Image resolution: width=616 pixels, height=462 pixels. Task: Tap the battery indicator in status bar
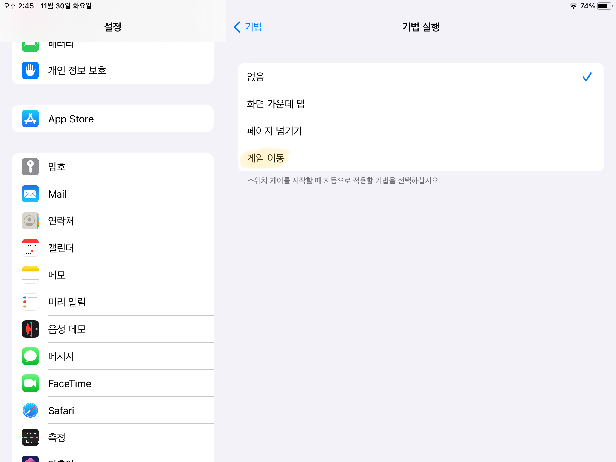tap(604, 6)
